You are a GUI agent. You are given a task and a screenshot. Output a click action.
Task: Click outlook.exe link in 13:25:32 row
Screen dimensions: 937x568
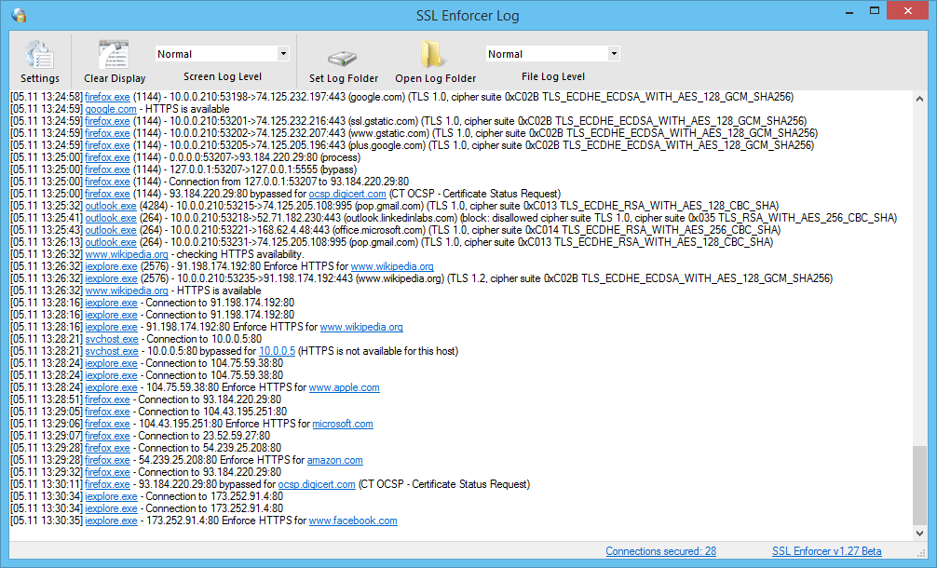(111, 206)
